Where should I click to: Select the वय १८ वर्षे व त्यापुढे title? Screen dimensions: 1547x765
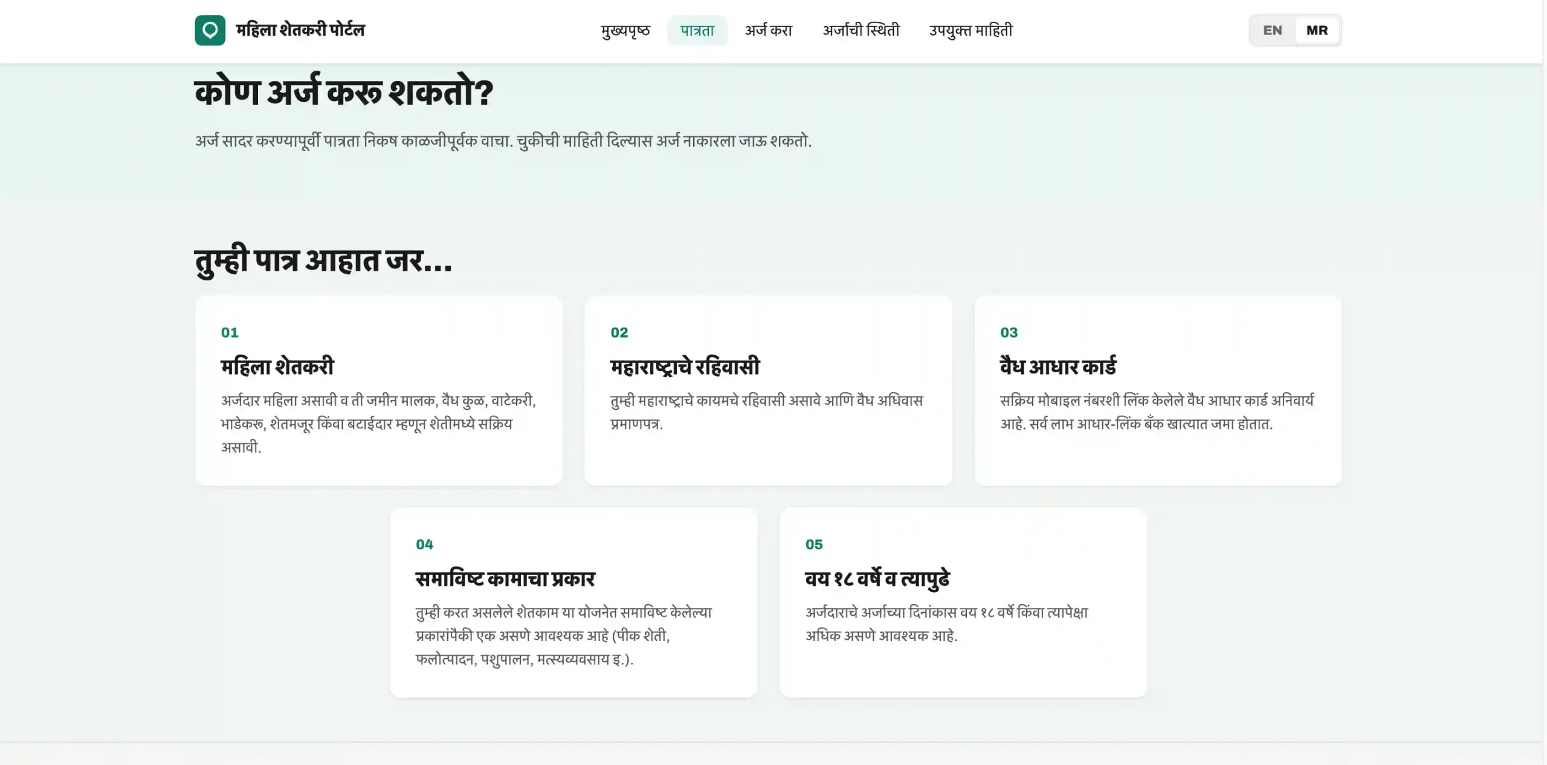(x=877, y=578)
